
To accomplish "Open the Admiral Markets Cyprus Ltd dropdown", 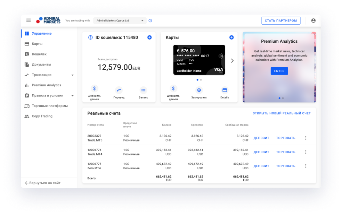I will (x=120, y=21).
